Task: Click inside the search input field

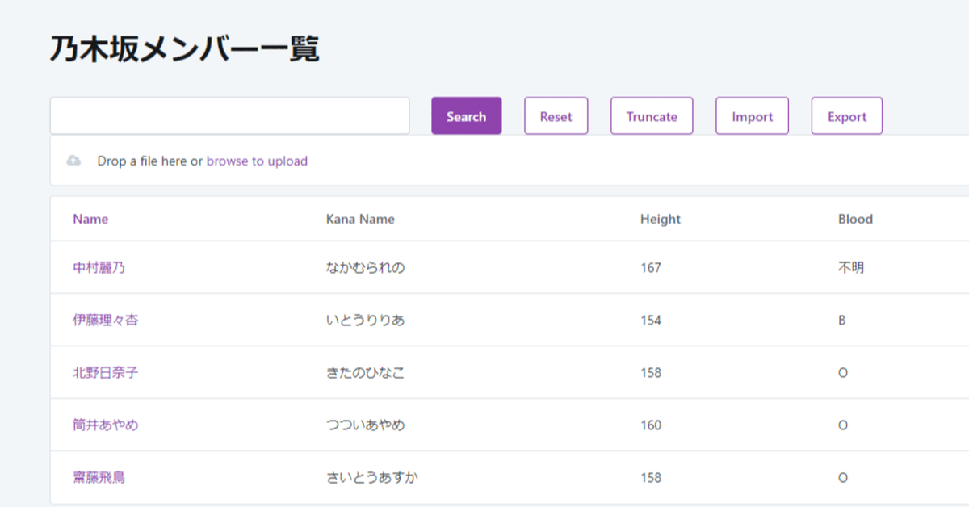Action: click(x=229, y=115)
